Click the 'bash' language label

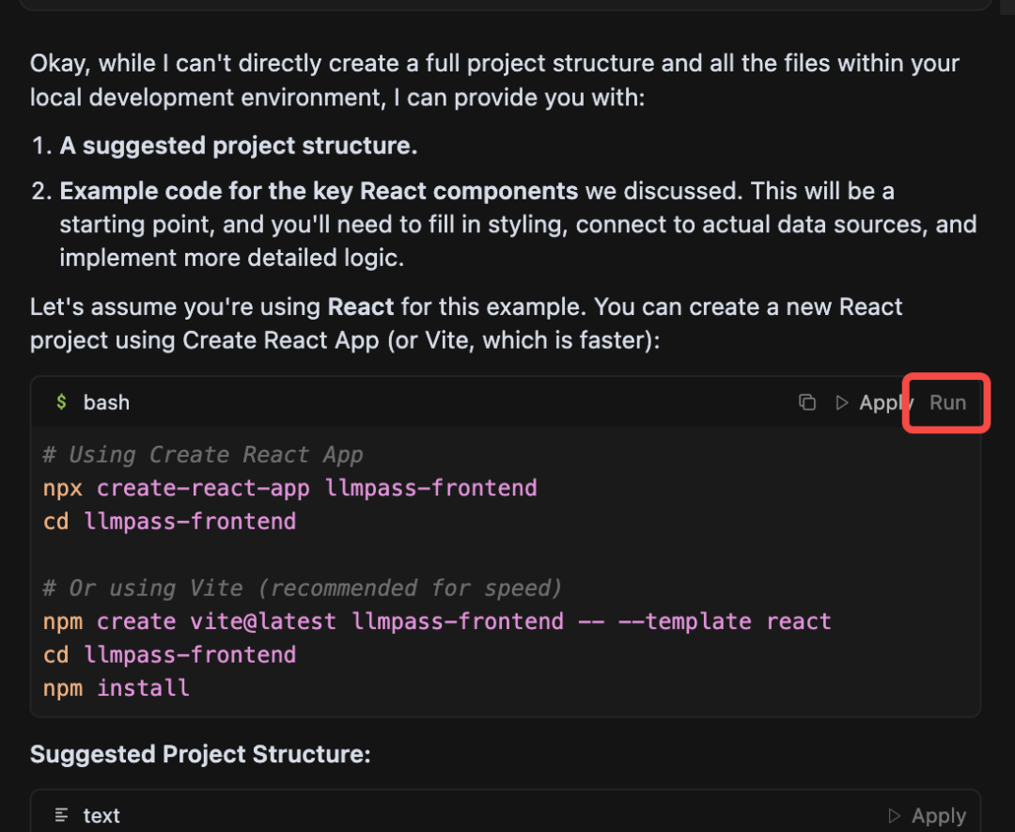point(106,402)
